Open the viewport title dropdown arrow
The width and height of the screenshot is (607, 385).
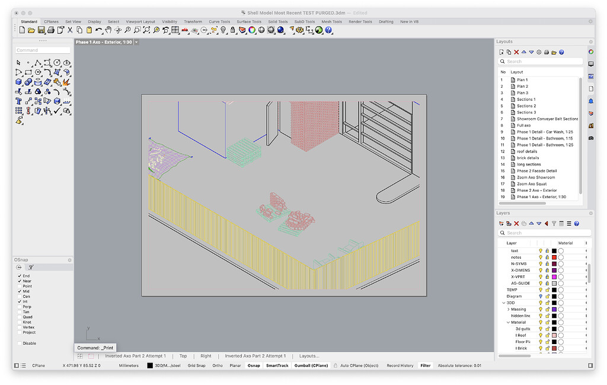click(x=137, y=42)
